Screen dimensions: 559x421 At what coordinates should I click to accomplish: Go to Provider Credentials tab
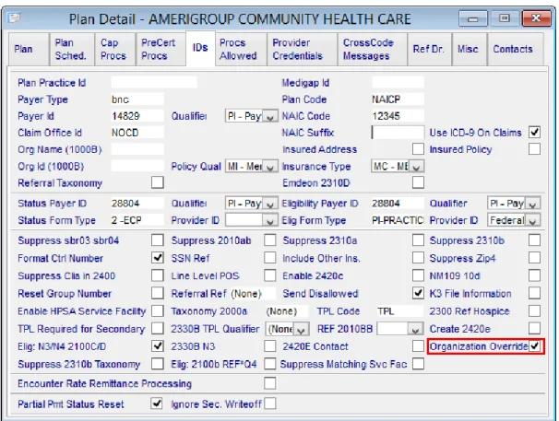(x=303, y=49)
